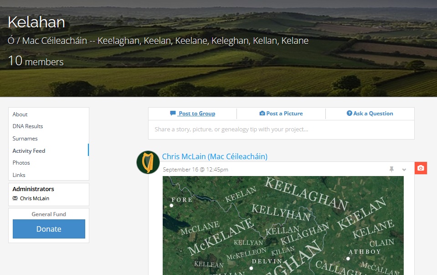Click the General Fund label
The width and height of the screenshot is (437, 275).
49,214
